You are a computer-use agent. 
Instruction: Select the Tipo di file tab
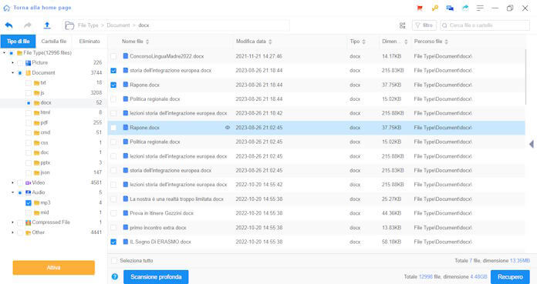point(19,42)
